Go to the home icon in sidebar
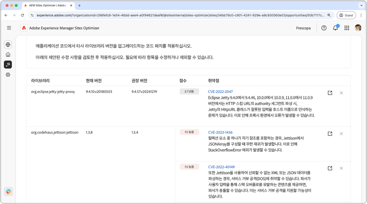367x204 pixels. 8,54
